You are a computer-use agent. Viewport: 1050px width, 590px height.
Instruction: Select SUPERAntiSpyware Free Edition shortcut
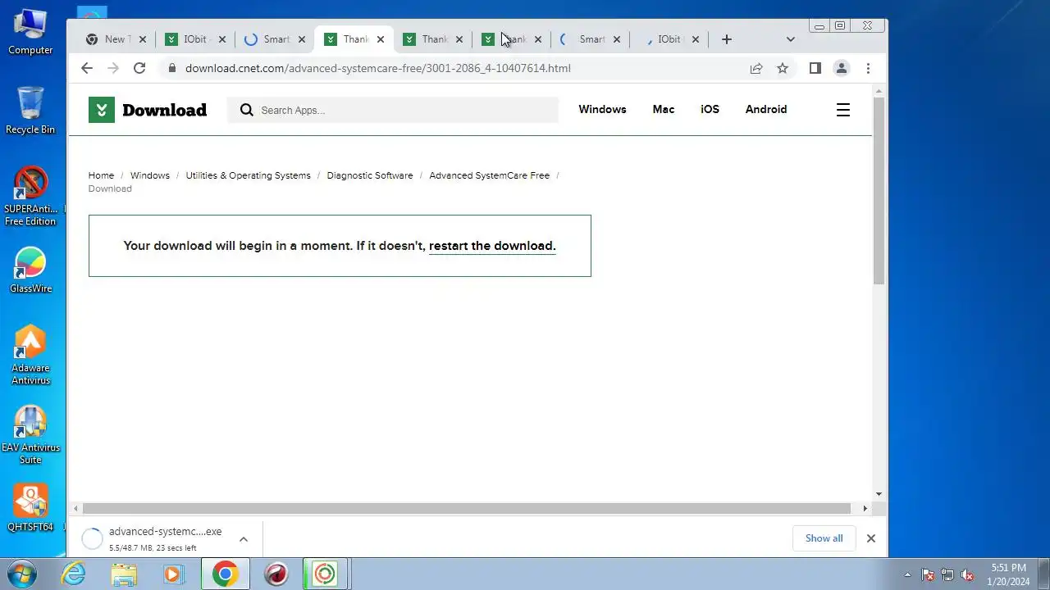(30, 197)
